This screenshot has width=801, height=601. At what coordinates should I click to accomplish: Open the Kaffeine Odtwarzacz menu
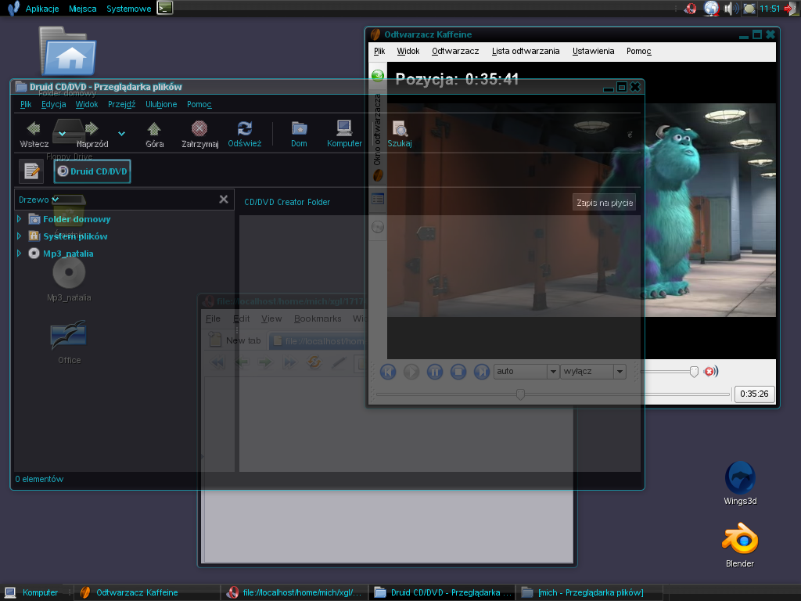[455, 51]
